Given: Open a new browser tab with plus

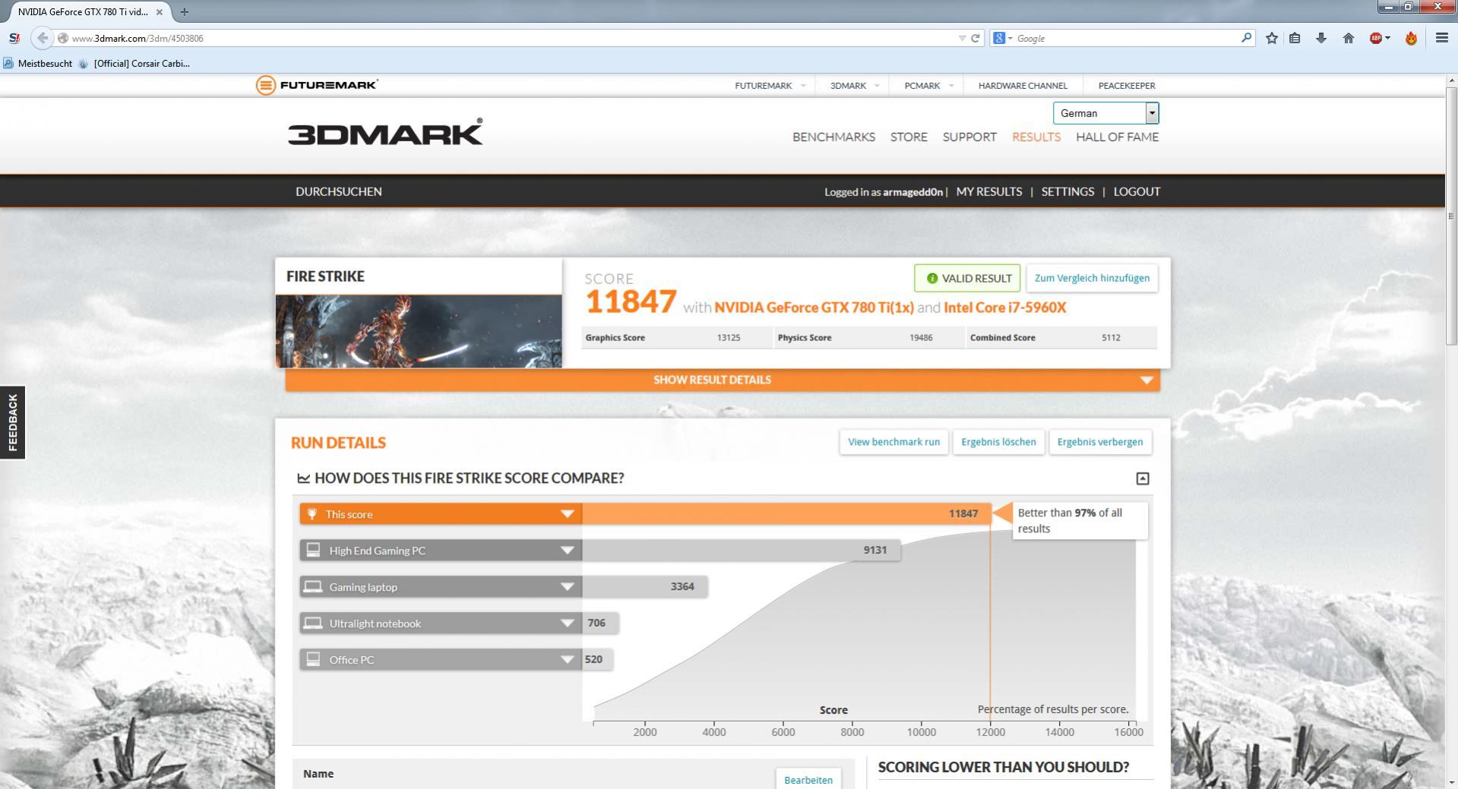Looking at the screenshot, I should click(x=184, y=11).
